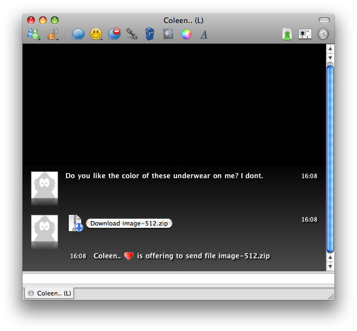Click the bottom scroll down arrow

click(330, 266)
